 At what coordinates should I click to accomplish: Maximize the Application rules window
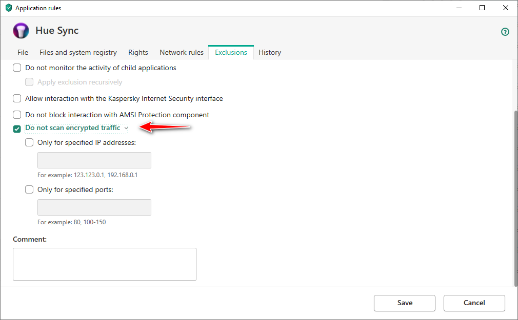coord(482,8)
